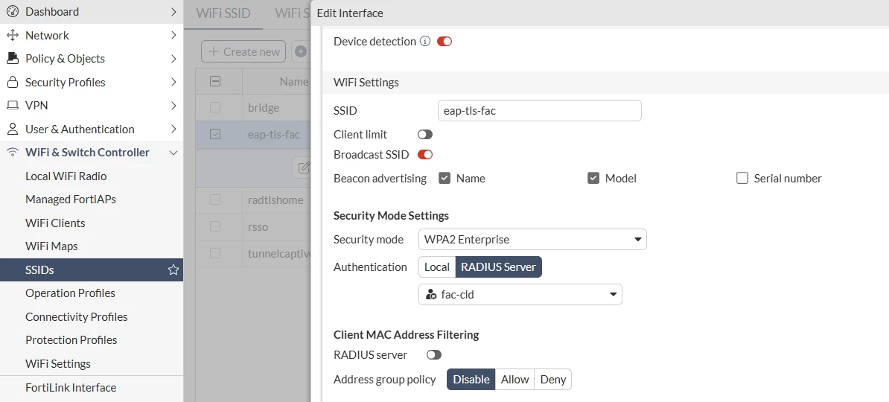889x402 pixels.
Task: Uncheck the Name beacon advertising checkbox
Action: click(444, 178)
